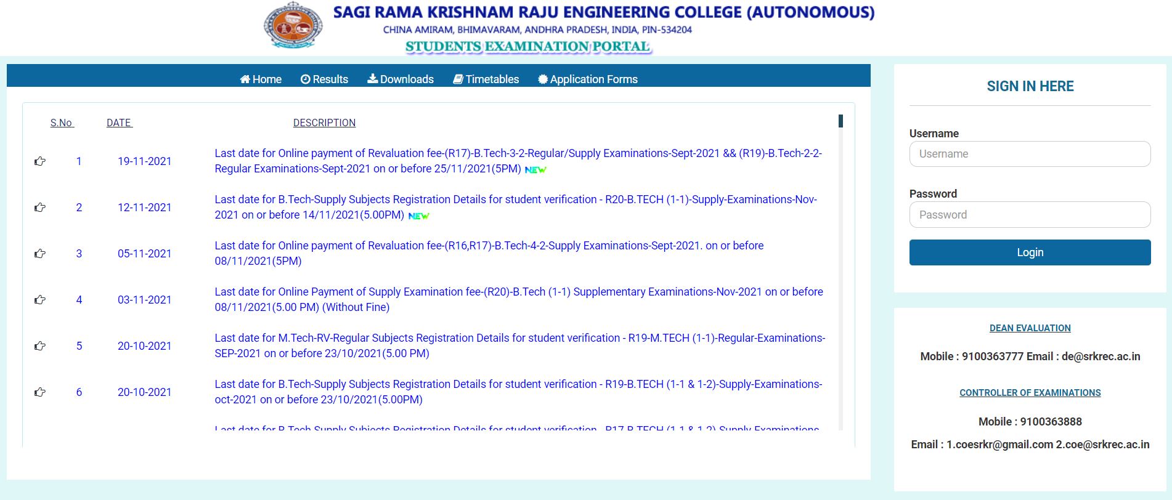1172x500 pixels.
Task: Open the Home menu item
Action: (x=261, y=79)
